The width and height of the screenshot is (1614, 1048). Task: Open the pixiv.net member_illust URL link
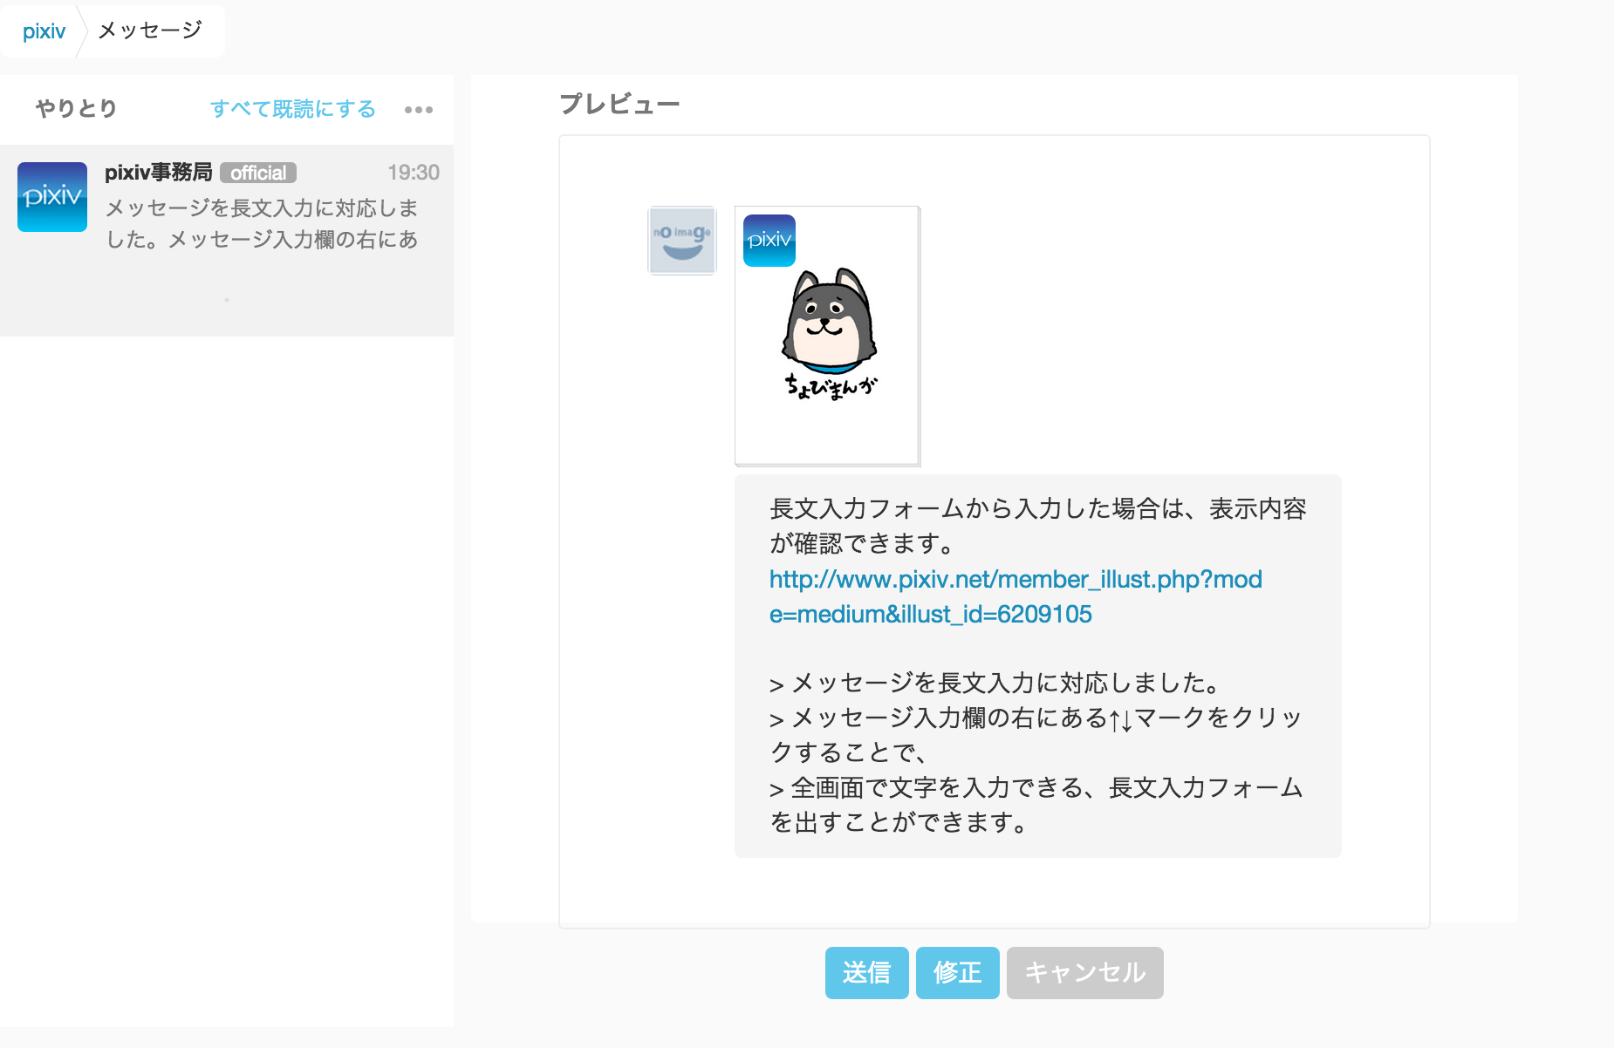pos(1016,596)
